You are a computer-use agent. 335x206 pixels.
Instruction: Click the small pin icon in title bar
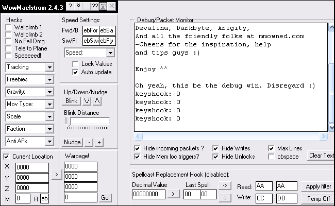pos(78,6)
